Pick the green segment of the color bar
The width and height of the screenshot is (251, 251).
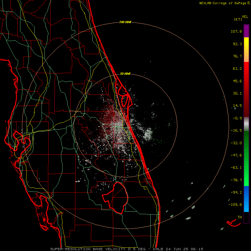pyautogui.click(x=246, y=158)
